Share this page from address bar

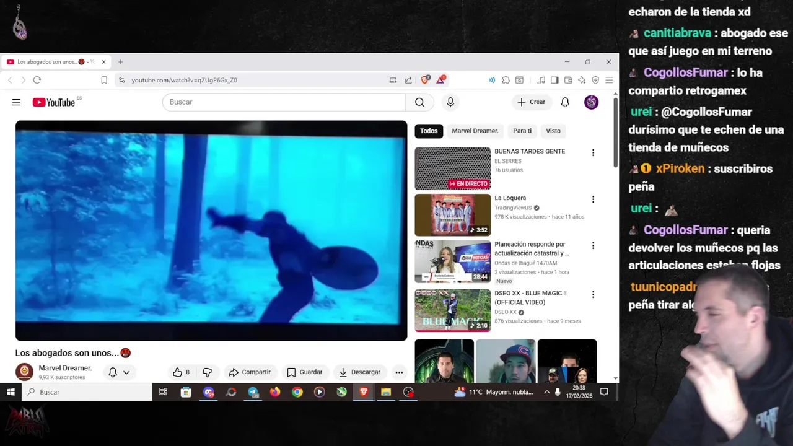[x=408, y=80]
